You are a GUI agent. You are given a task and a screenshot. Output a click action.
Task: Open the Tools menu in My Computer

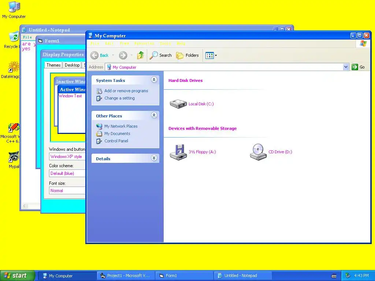click(x=165, y=43)
